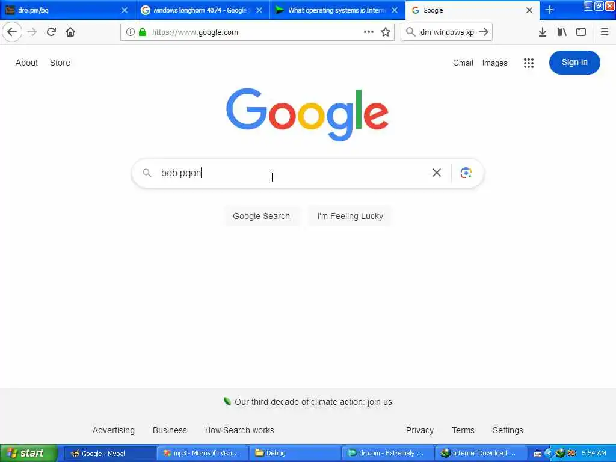
Task: Go to the browser home page icon
Action: tap(70, 32)
